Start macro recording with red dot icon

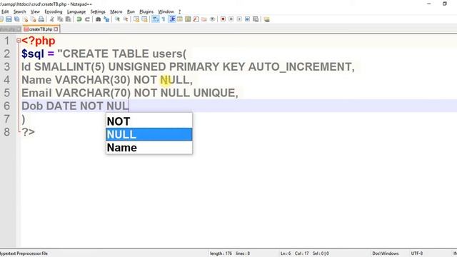click(x=223, y=19)
